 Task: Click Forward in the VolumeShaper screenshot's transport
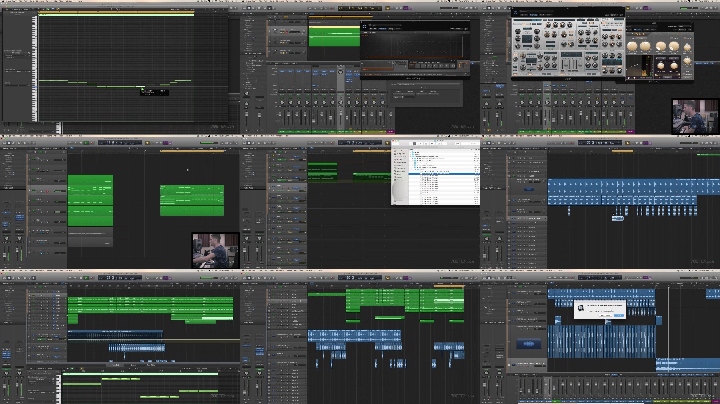click(x=315, y=8)
